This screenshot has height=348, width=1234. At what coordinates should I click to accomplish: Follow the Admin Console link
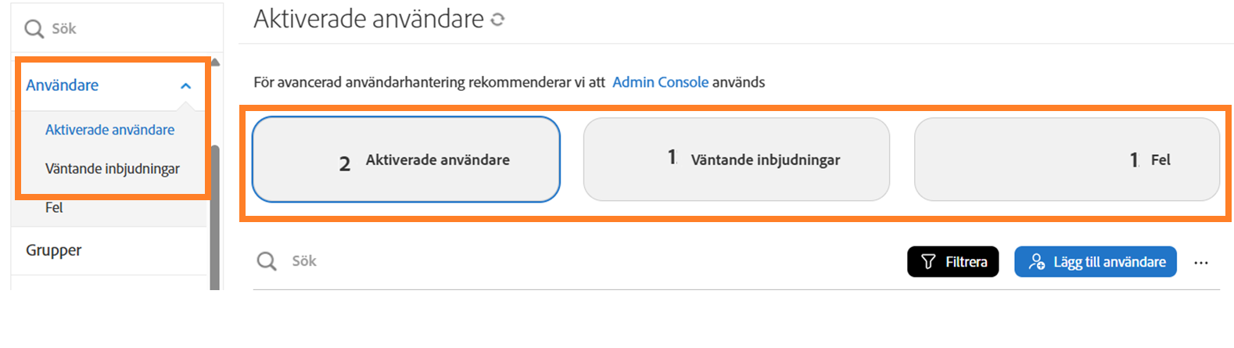660,82
